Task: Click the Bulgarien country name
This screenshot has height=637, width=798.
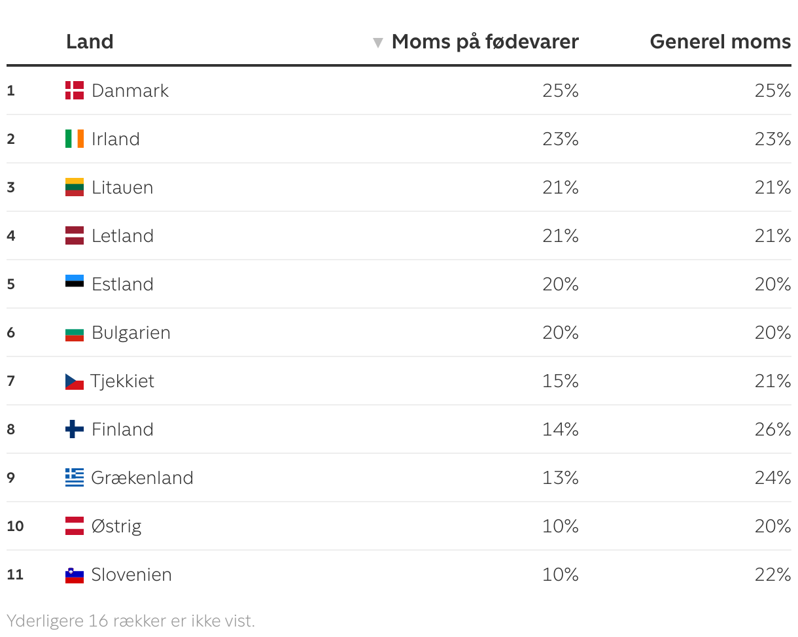Action: coord(131,332)
